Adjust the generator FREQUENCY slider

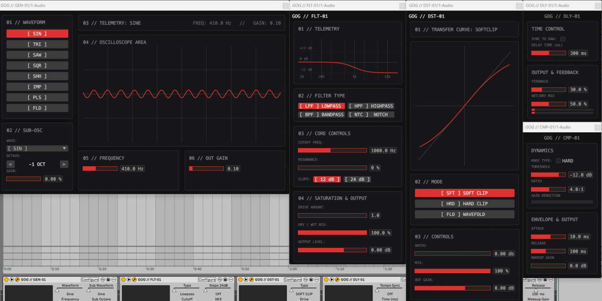100,169
